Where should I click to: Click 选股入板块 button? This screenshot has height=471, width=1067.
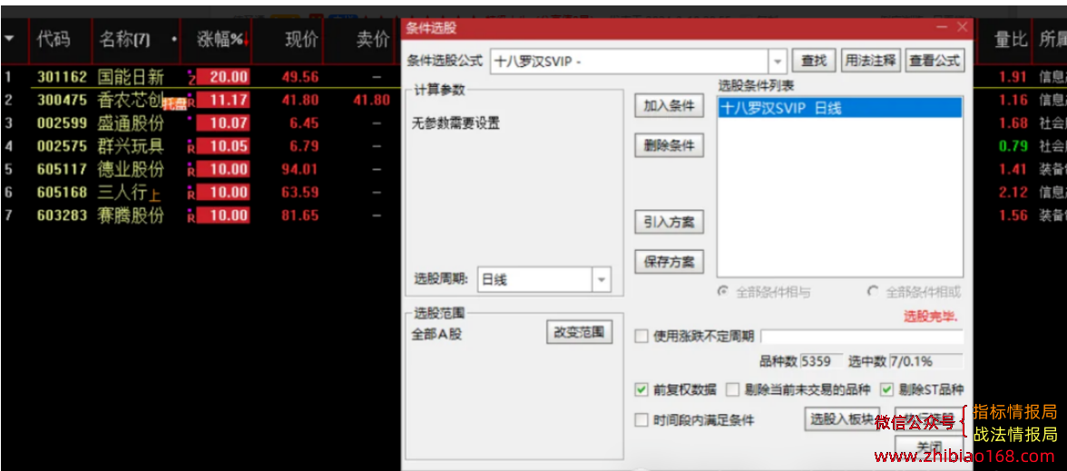pyautogui.click(x=842, y=419)
